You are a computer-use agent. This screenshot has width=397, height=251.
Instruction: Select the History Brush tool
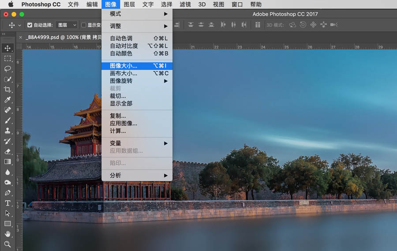point(7,141)
